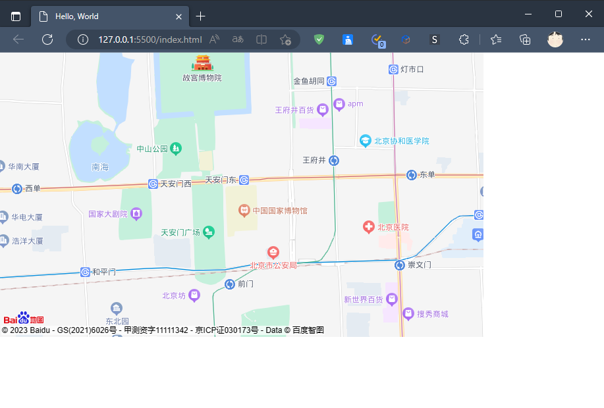604x408 pixels.
Task: Open the translate page icon
Action: pyautogui.click(x=238, y=39)
